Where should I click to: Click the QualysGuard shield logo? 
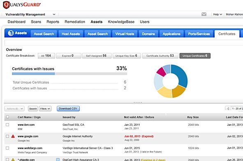pos(6,5)
